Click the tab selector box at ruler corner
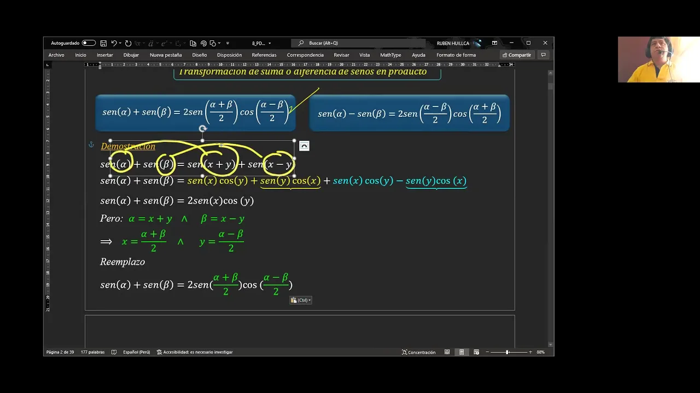 pos(48,64)
